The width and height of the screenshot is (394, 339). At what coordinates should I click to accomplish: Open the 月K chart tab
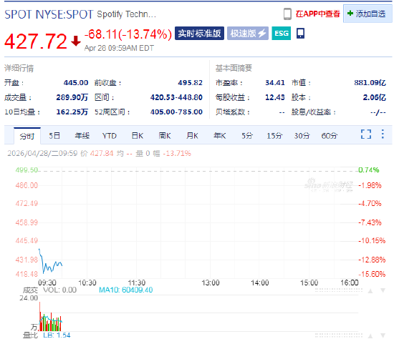[x=192, y=136]
